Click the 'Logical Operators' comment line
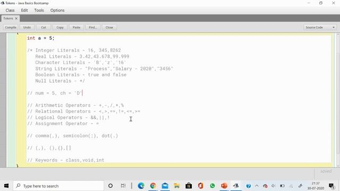 pos(69,117)
